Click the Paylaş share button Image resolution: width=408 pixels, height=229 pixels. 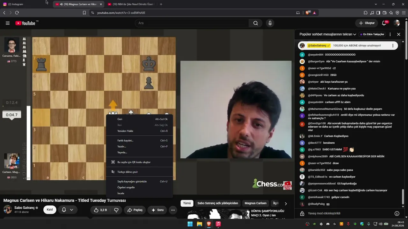tap(135, 210)
